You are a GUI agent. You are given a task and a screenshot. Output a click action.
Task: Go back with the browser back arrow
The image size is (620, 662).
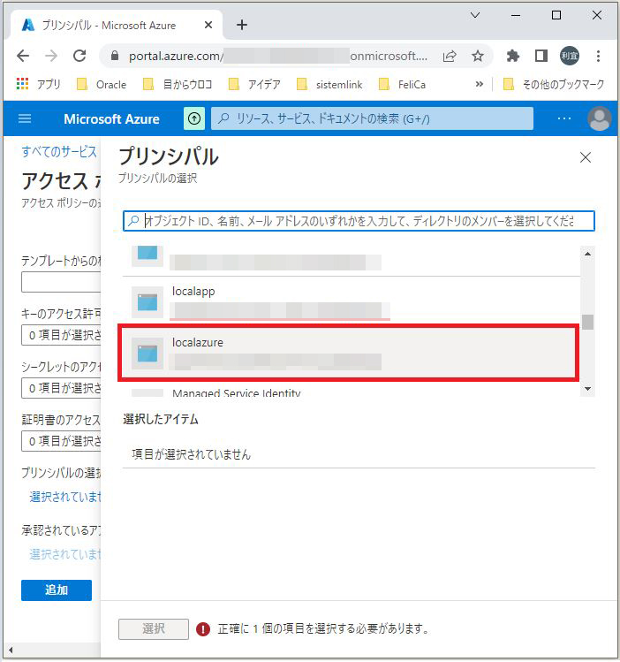click(23, 56)
